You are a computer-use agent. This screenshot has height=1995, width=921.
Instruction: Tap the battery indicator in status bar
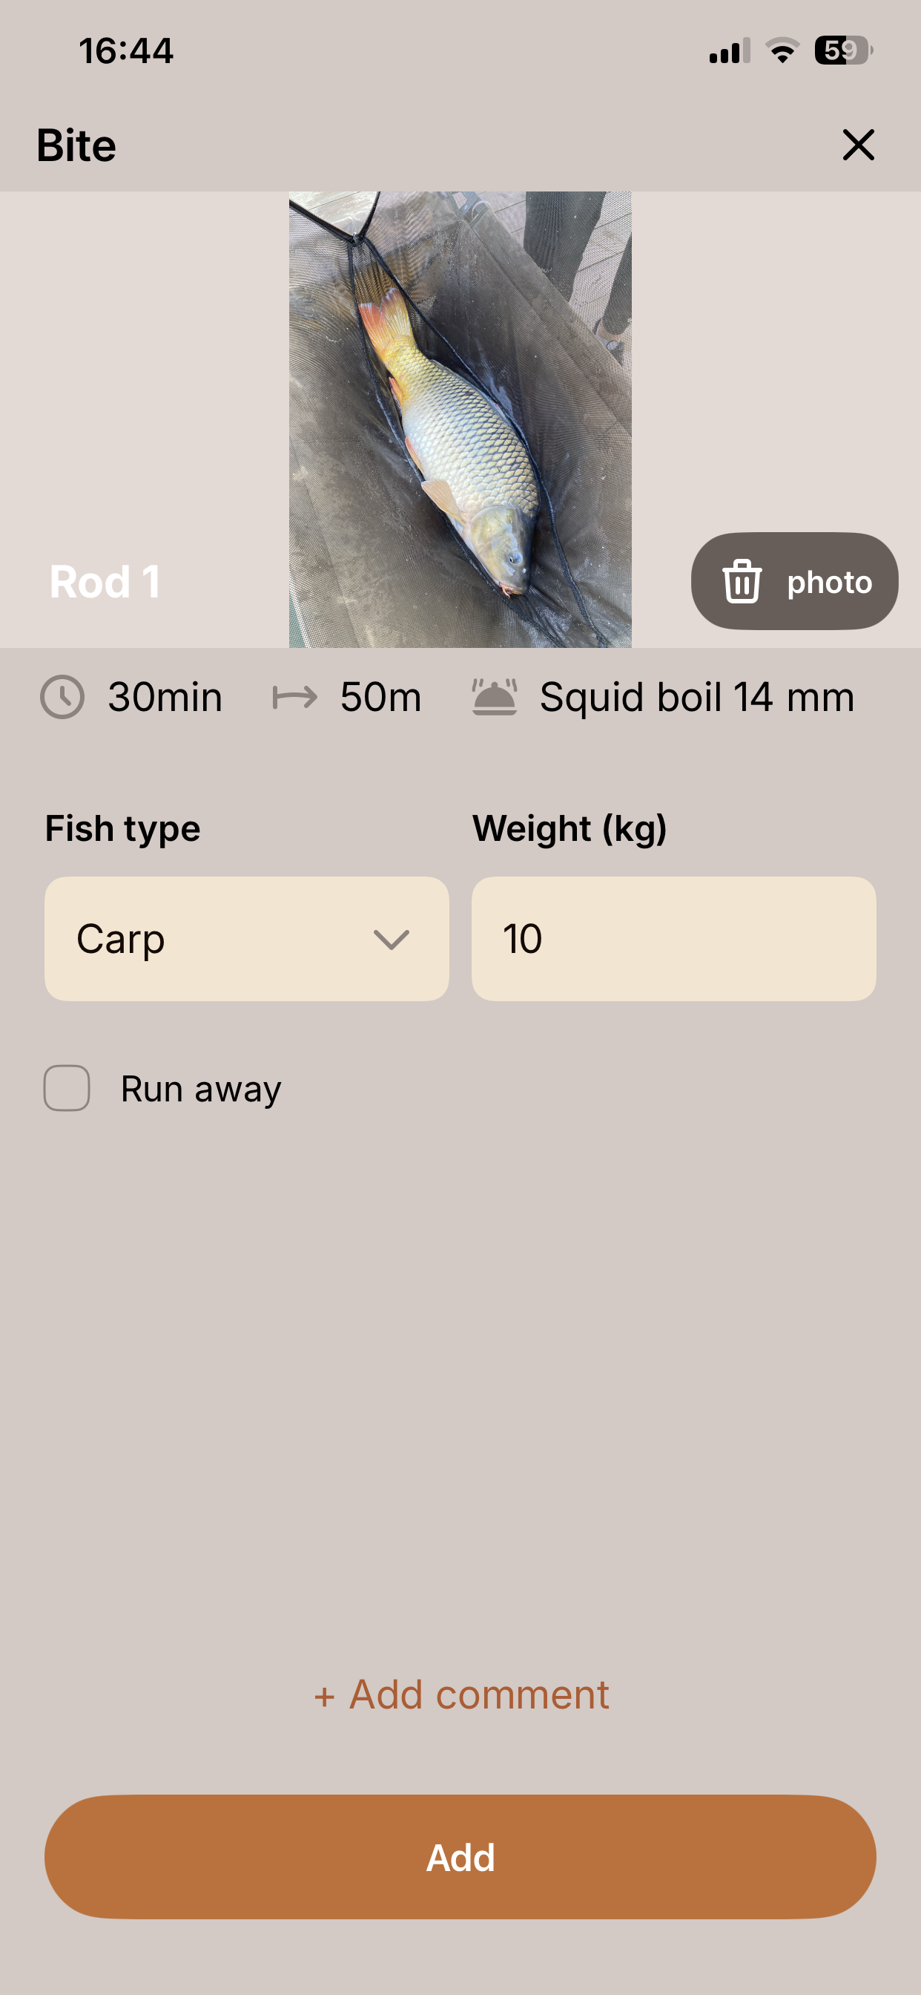pyautogui.click(x=843, y=51)
